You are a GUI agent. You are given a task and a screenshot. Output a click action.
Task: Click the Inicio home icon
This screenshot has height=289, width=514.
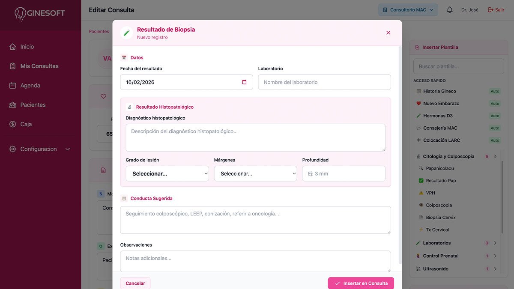13,47
